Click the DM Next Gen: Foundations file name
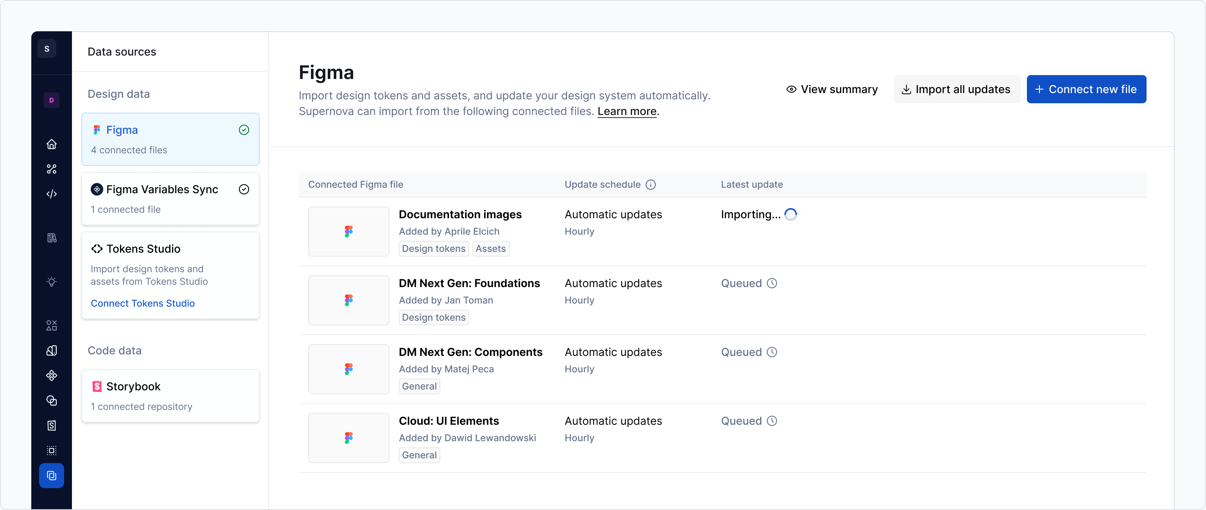This screenshot has height=510, width=1206. [469, 283]
